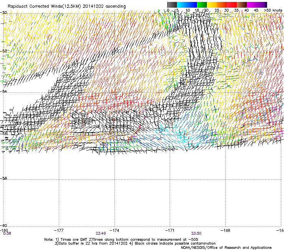Click the -177 longitude axis label
The image size is (284, 250).
pyautogui.click(x=59, y=230)
